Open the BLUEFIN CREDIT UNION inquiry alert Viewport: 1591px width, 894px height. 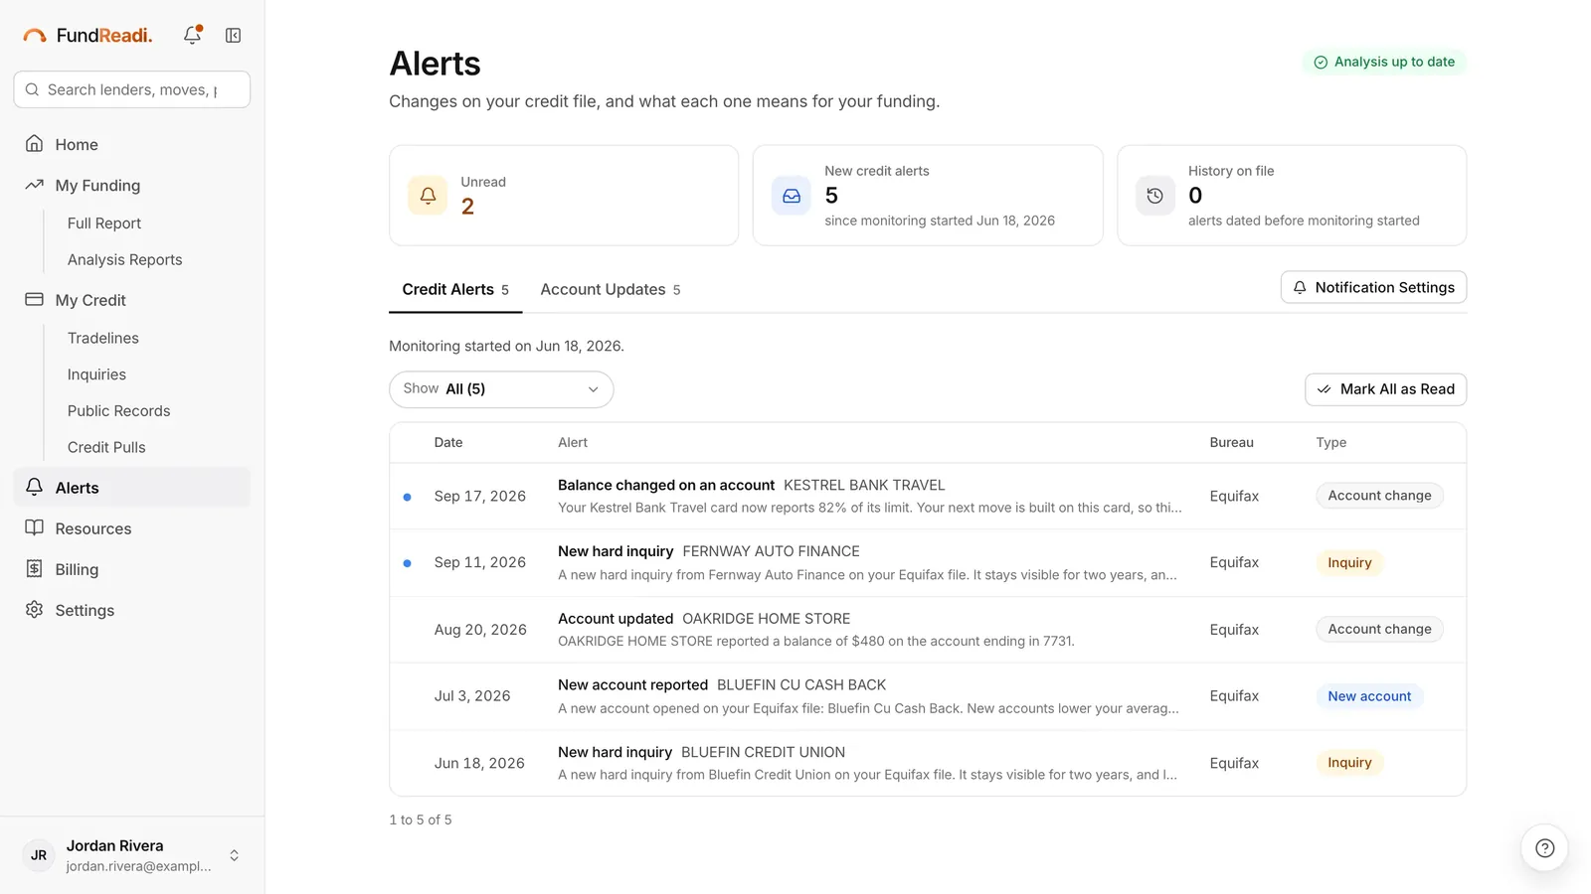click(x=928, y=763)
